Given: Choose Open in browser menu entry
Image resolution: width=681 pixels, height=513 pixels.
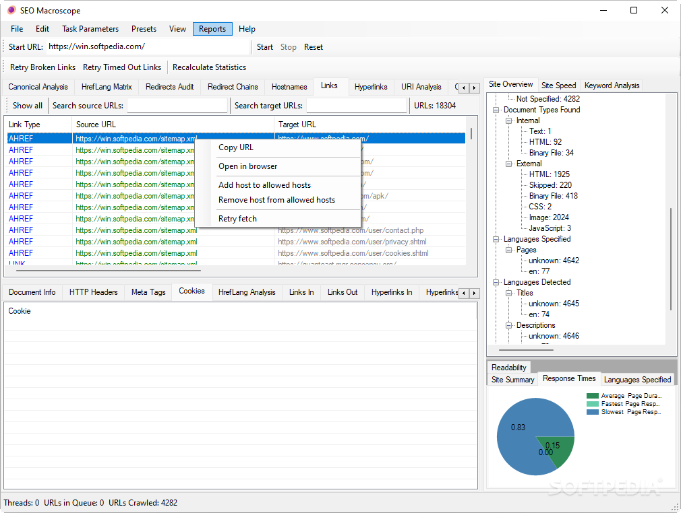Looking at the screenshot, I should coord(278,166).
